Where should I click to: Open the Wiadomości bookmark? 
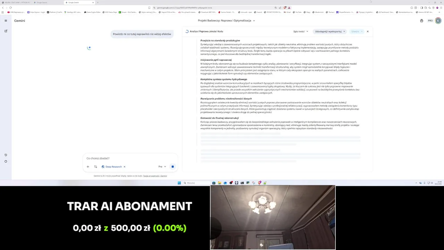click(318, 12)
